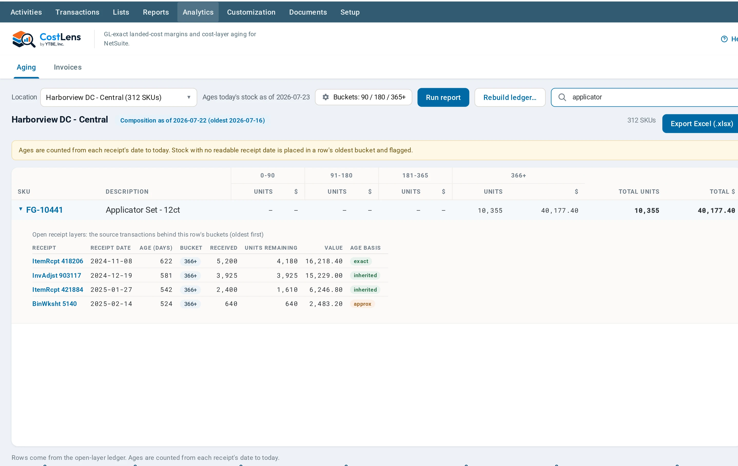This screenshot has height=466, width=738.
Task: Click the search magnifier icon
Action: (x=562, y=97)
